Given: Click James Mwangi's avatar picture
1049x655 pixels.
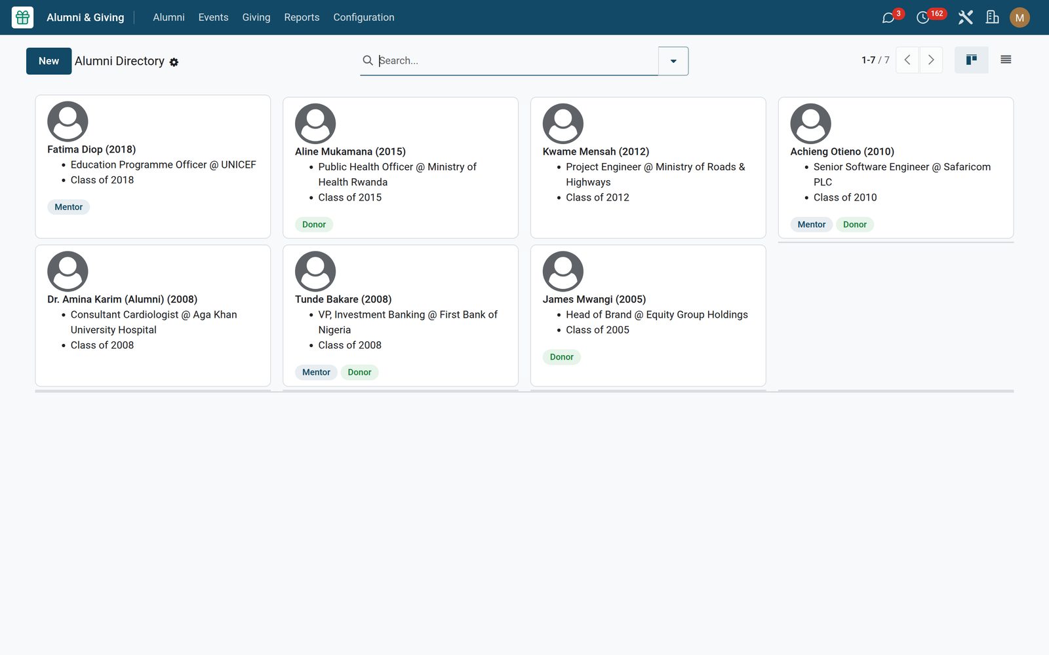Looking at the screenshot, I should pos(563,271).
